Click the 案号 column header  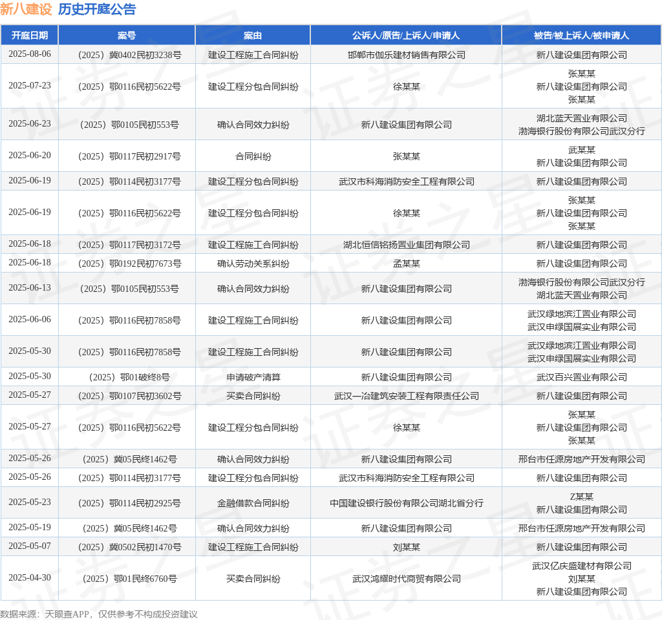tap(127, 36)
